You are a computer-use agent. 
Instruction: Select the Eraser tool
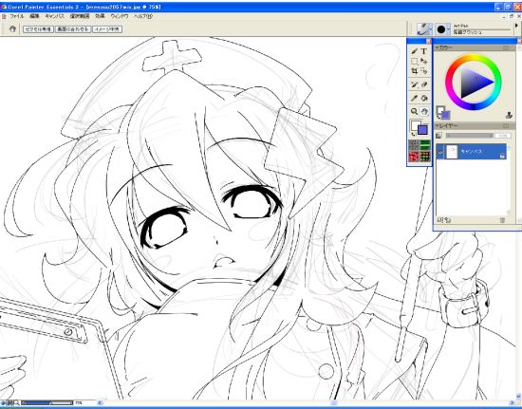pyautogui.click(x=424, y=84)
